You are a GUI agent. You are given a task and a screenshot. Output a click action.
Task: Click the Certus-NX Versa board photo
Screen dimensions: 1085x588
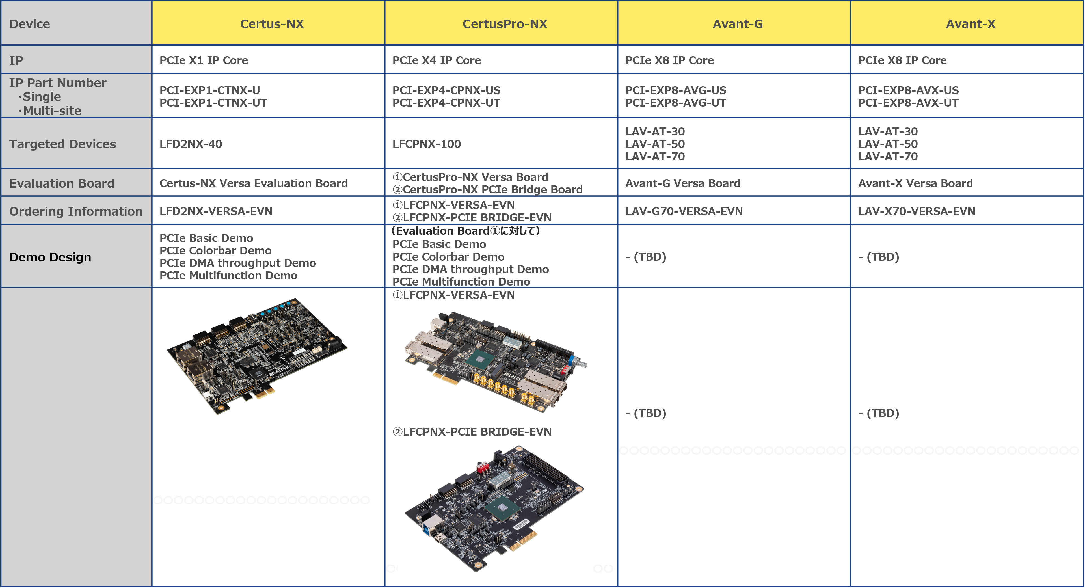coord(257,356)
